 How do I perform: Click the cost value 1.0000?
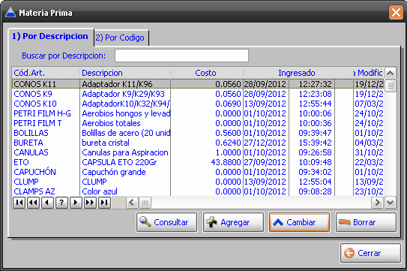click(228, 152)
